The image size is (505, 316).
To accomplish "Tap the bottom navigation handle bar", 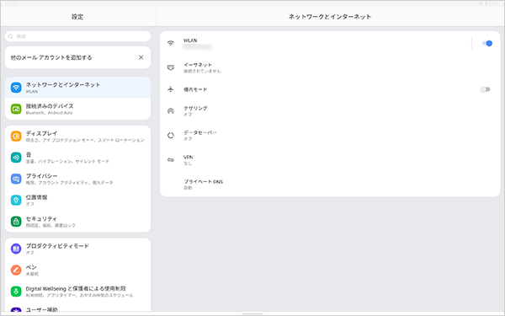I will pyautogui.click(x=252, y=313).
